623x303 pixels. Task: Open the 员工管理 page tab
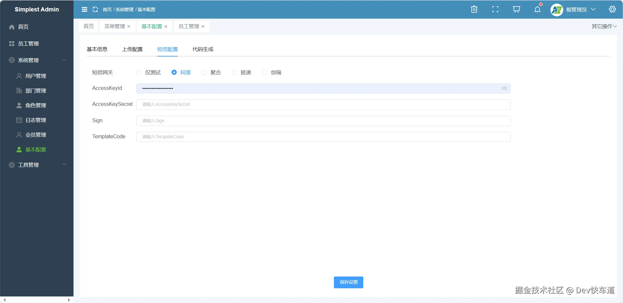(x=189, y=26)
